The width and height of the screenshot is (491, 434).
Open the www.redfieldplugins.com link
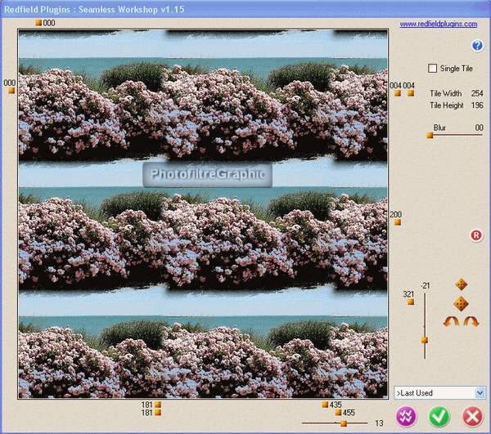pos(438,25)
